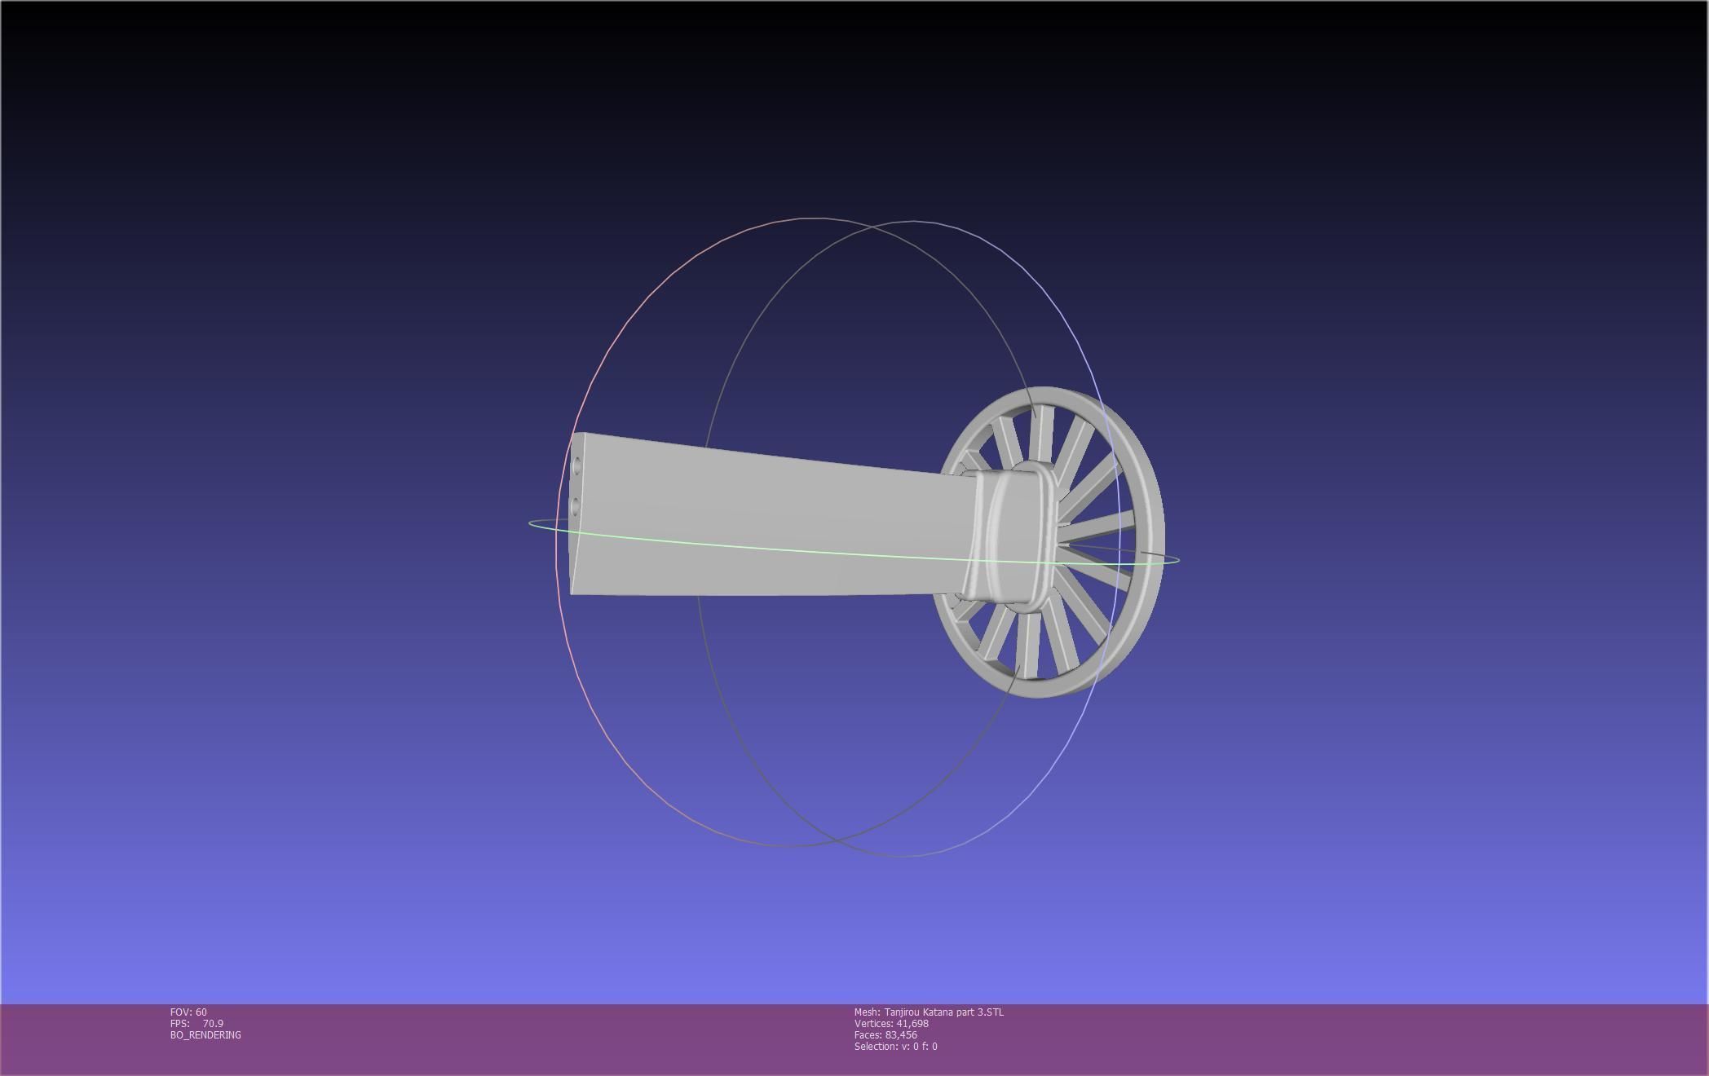The width and height of the screenshot is (1709, 1076).
Task: Click the Faces: 83,456 info line
Action: [x=885, y=1034]
